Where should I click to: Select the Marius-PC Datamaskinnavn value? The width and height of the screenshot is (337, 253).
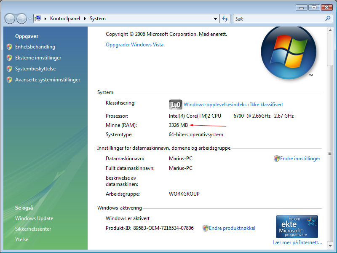(181, 159)
